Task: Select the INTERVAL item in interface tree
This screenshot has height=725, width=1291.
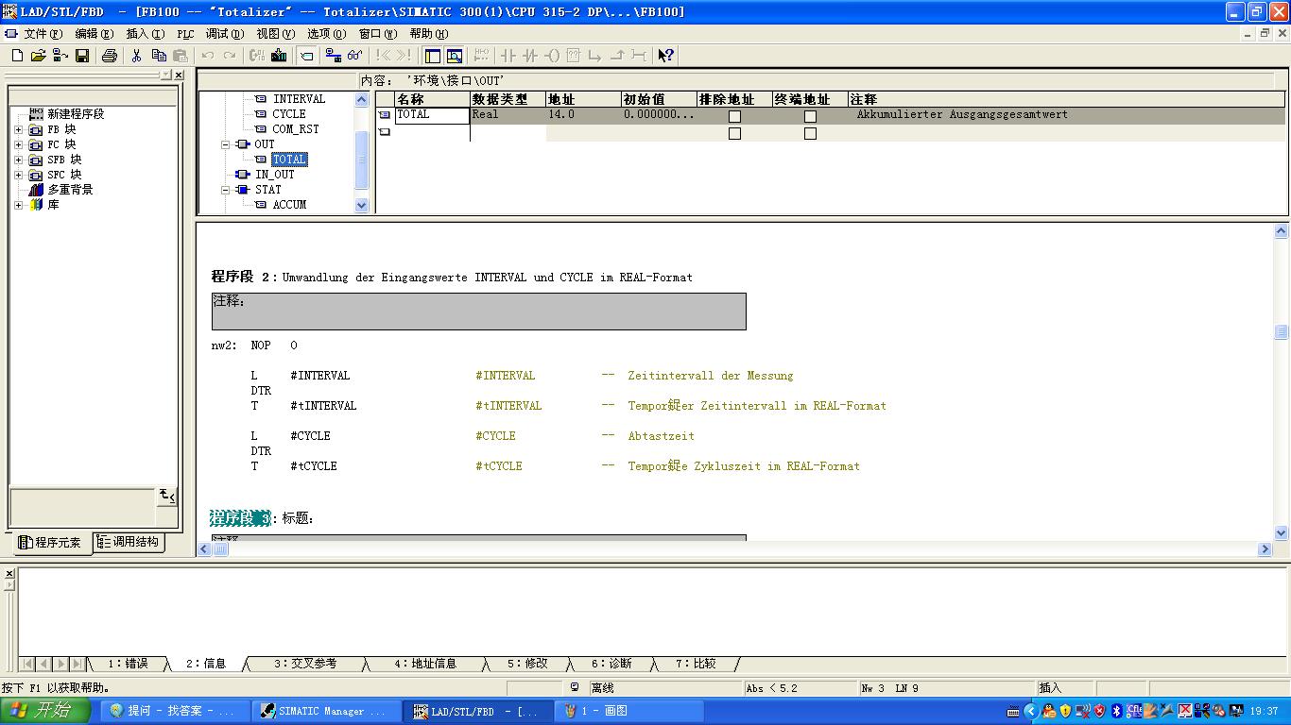Action: pyautogui.click(x=299, y=99)
